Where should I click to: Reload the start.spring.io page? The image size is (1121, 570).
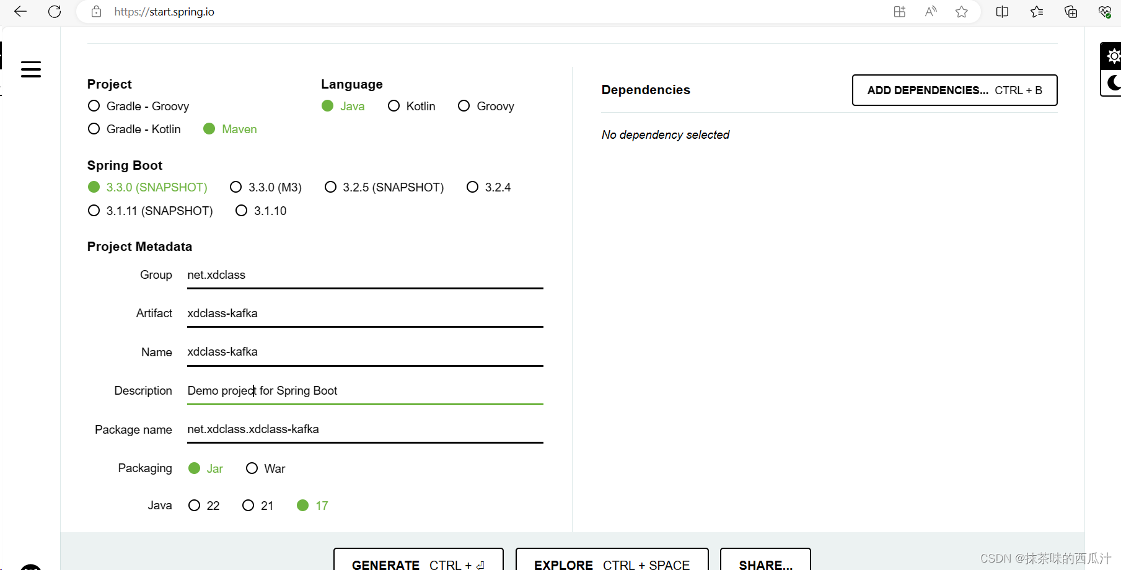coord(55,12)
